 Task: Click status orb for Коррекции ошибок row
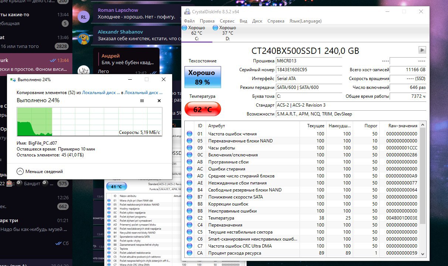(x=189, y=204)
